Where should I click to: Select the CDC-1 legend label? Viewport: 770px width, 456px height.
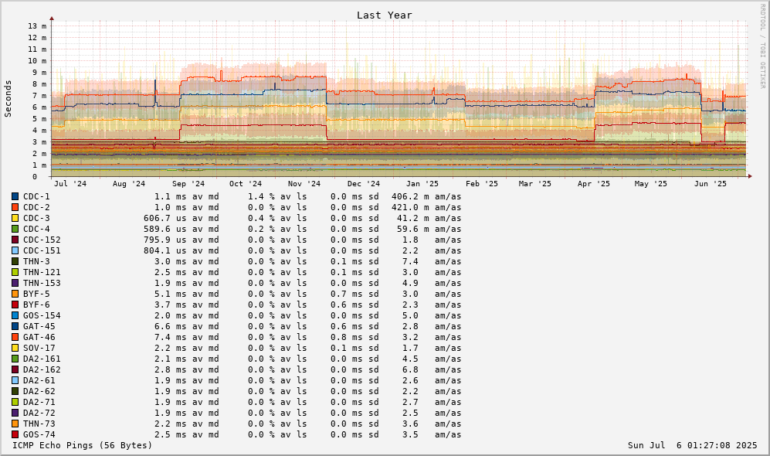coord(36,196)
